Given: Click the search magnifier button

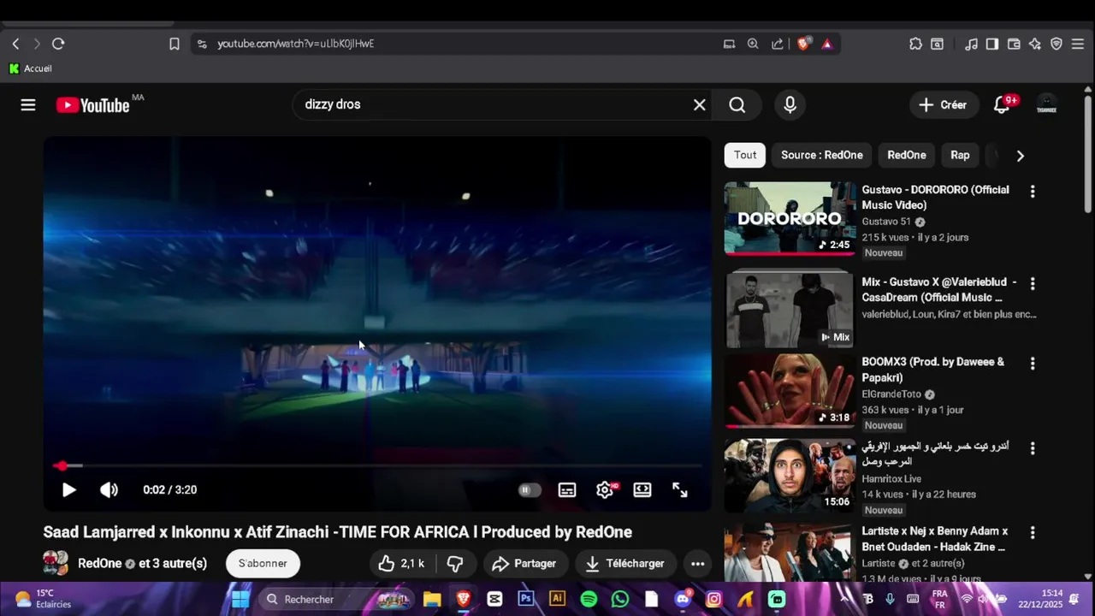Looking at the screenshot, I should 737,104.
